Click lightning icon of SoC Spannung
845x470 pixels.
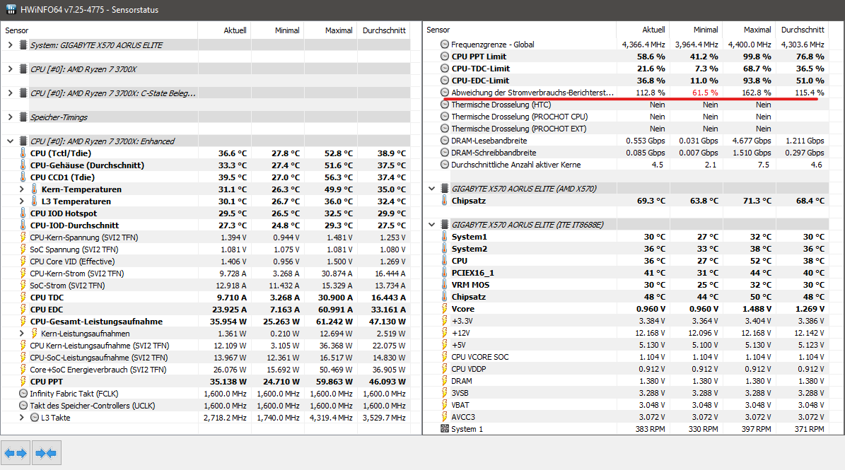(23, 249)
